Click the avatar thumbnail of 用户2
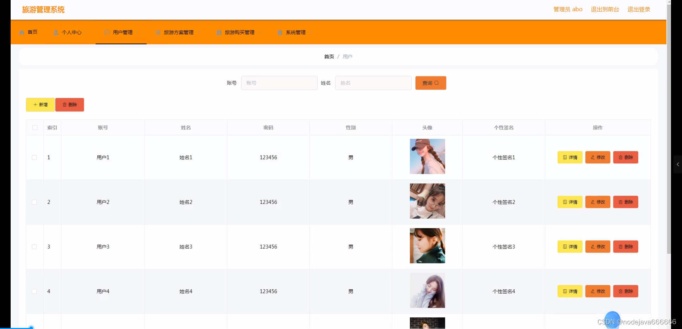 (x=427, y=201)
